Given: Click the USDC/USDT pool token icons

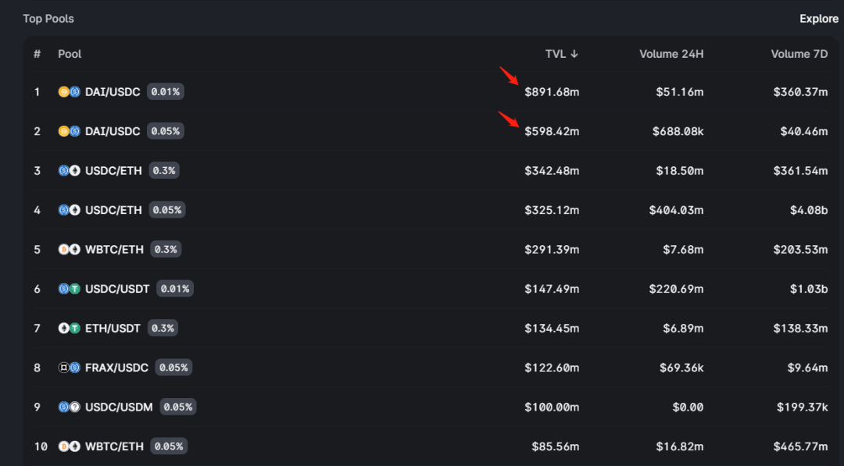Looking at the screenshot, I should (70, 289).
